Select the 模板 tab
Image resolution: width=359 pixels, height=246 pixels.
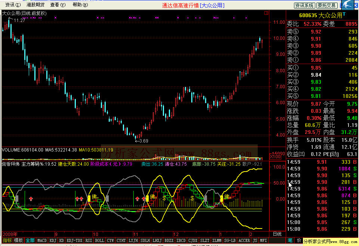pyautogui.click(x=18, y=240)
